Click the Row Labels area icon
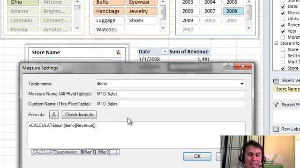The width and height of the screenshot is (300, 168). [x=276, y=129]
